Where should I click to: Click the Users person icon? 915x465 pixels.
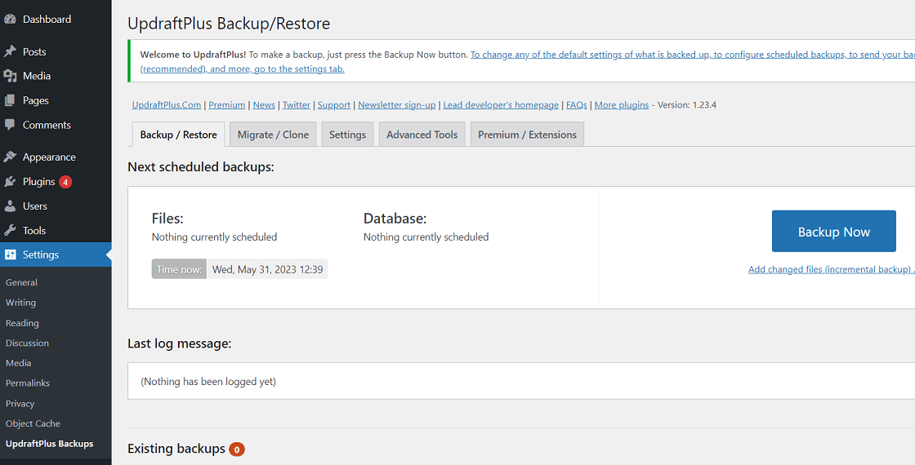click(10, 206)
